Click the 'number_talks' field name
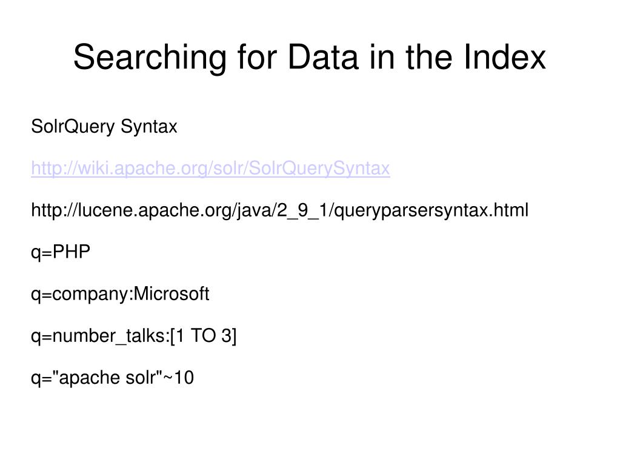 click(111, 336)
